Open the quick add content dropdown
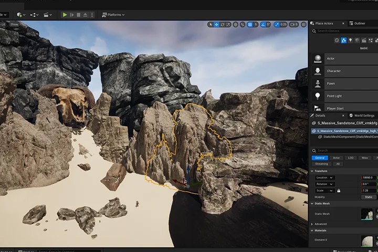Image resolution: width=378 pixels, height=252 pixels. click(x=21, y=15)
